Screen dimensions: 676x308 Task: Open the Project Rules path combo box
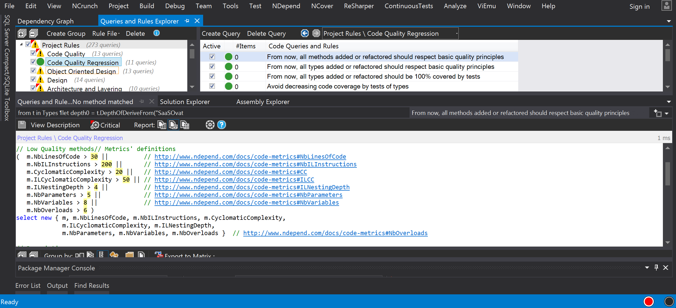pyautogui.click(x=390, y=33)
